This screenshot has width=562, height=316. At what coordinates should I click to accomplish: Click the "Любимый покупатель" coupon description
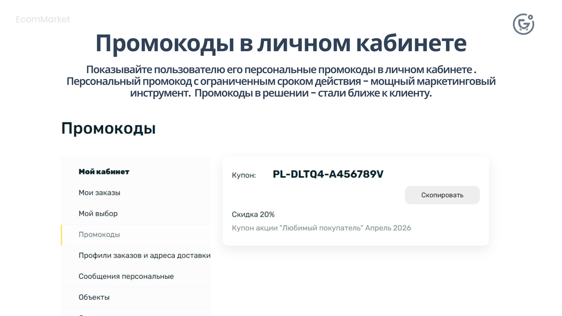[x=321, y=228]
